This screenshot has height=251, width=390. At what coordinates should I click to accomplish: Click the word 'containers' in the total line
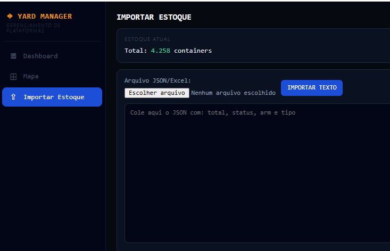(193, 51)
